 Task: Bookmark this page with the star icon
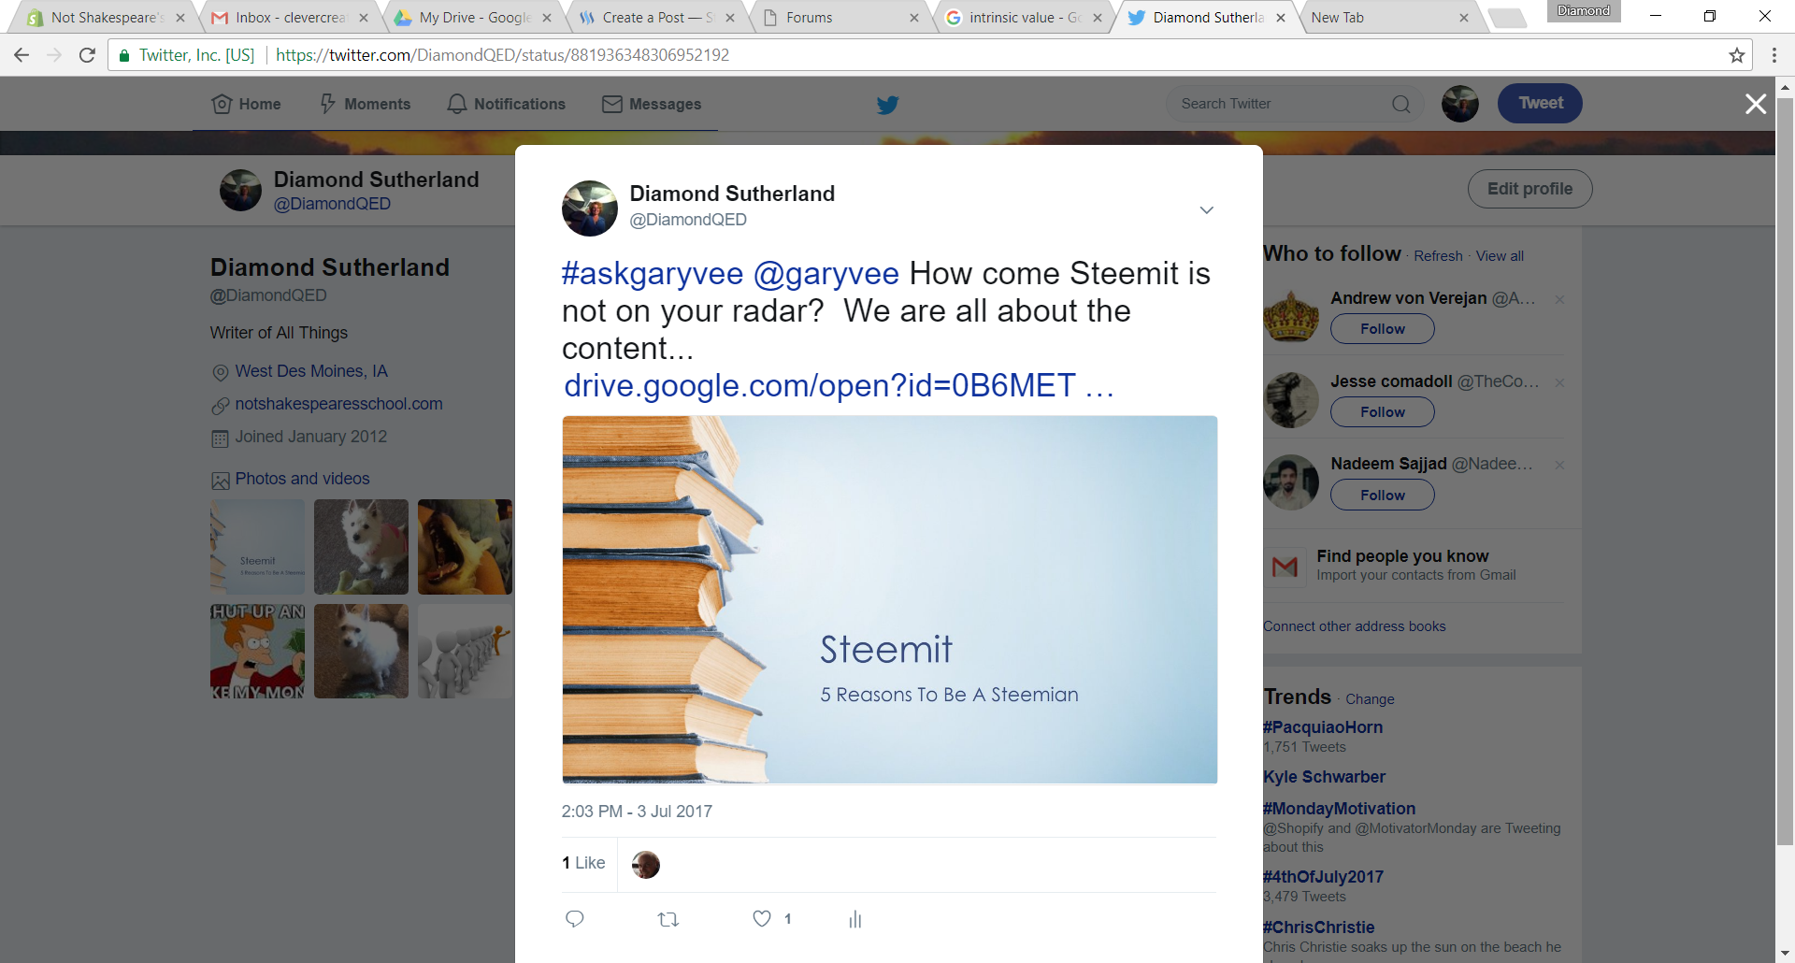tap(1737, 55)
